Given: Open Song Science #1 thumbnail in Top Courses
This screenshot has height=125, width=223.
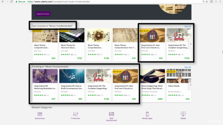Looking at the screenshot, I should click(x=152, y=35).
